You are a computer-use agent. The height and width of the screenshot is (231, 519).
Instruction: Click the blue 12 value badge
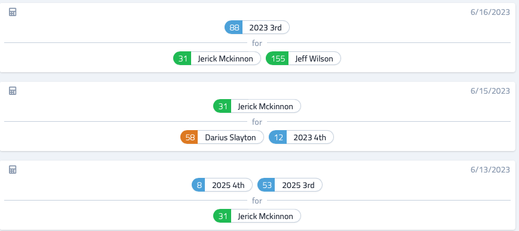point(278,137)
